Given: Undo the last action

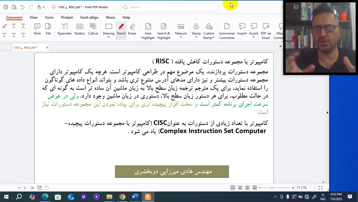Looking at the screenshot, I should (x=23, y=7).
